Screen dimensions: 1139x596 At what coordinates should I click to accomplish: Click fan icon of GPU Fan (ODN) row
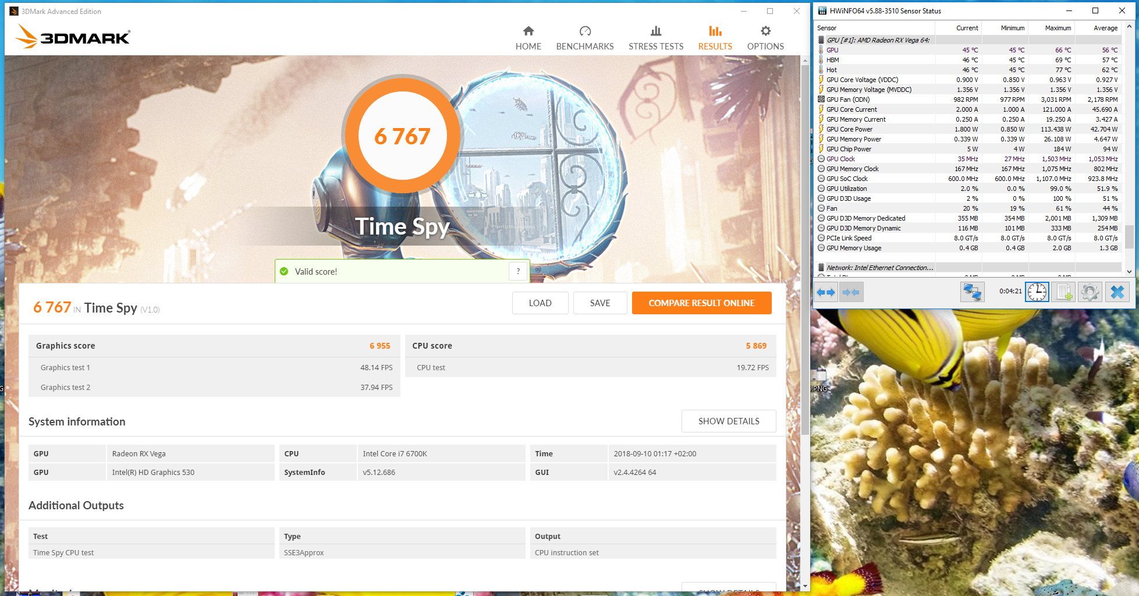tap(821, 100)
